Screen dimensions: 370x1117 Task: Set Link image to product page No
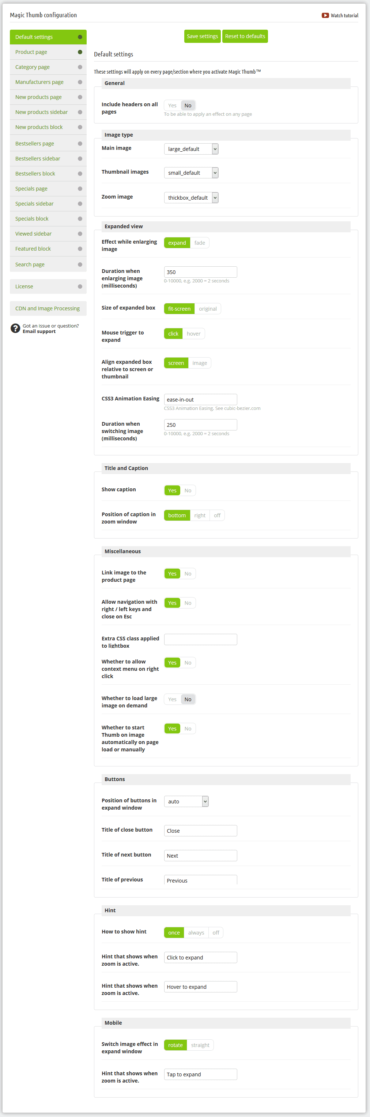click(188, 574)
